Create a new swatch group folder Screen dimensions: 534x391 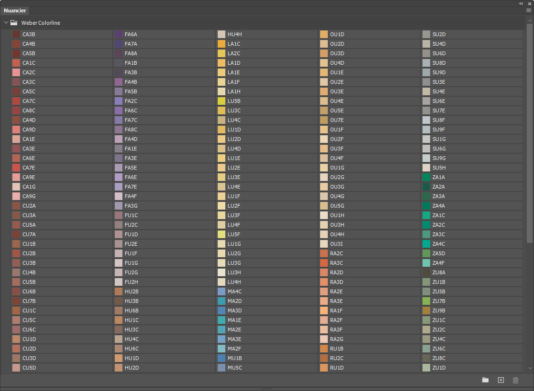485,380
